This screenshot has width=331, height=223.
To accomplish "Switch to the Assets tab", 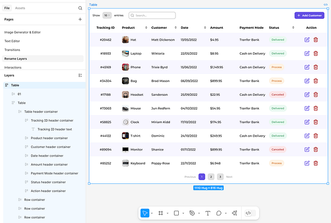I will 20,8.
